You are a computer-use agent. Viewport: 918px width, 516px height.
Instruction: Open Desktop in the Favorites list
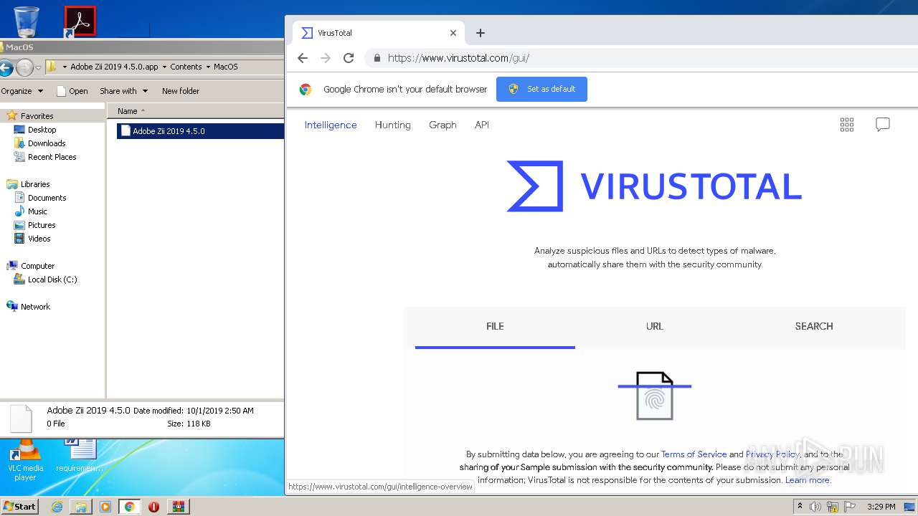(x=35, y=130)
